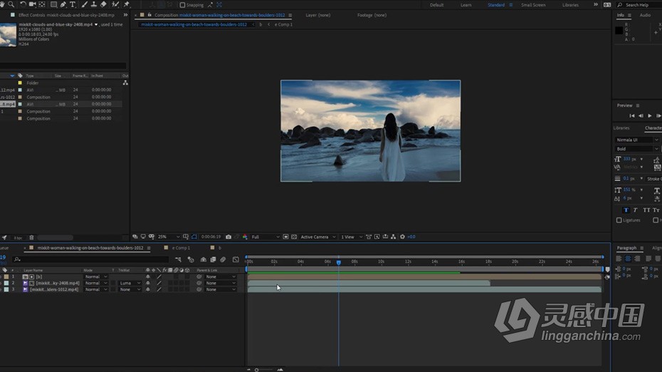Click the Search Help field

coord(640,5)
